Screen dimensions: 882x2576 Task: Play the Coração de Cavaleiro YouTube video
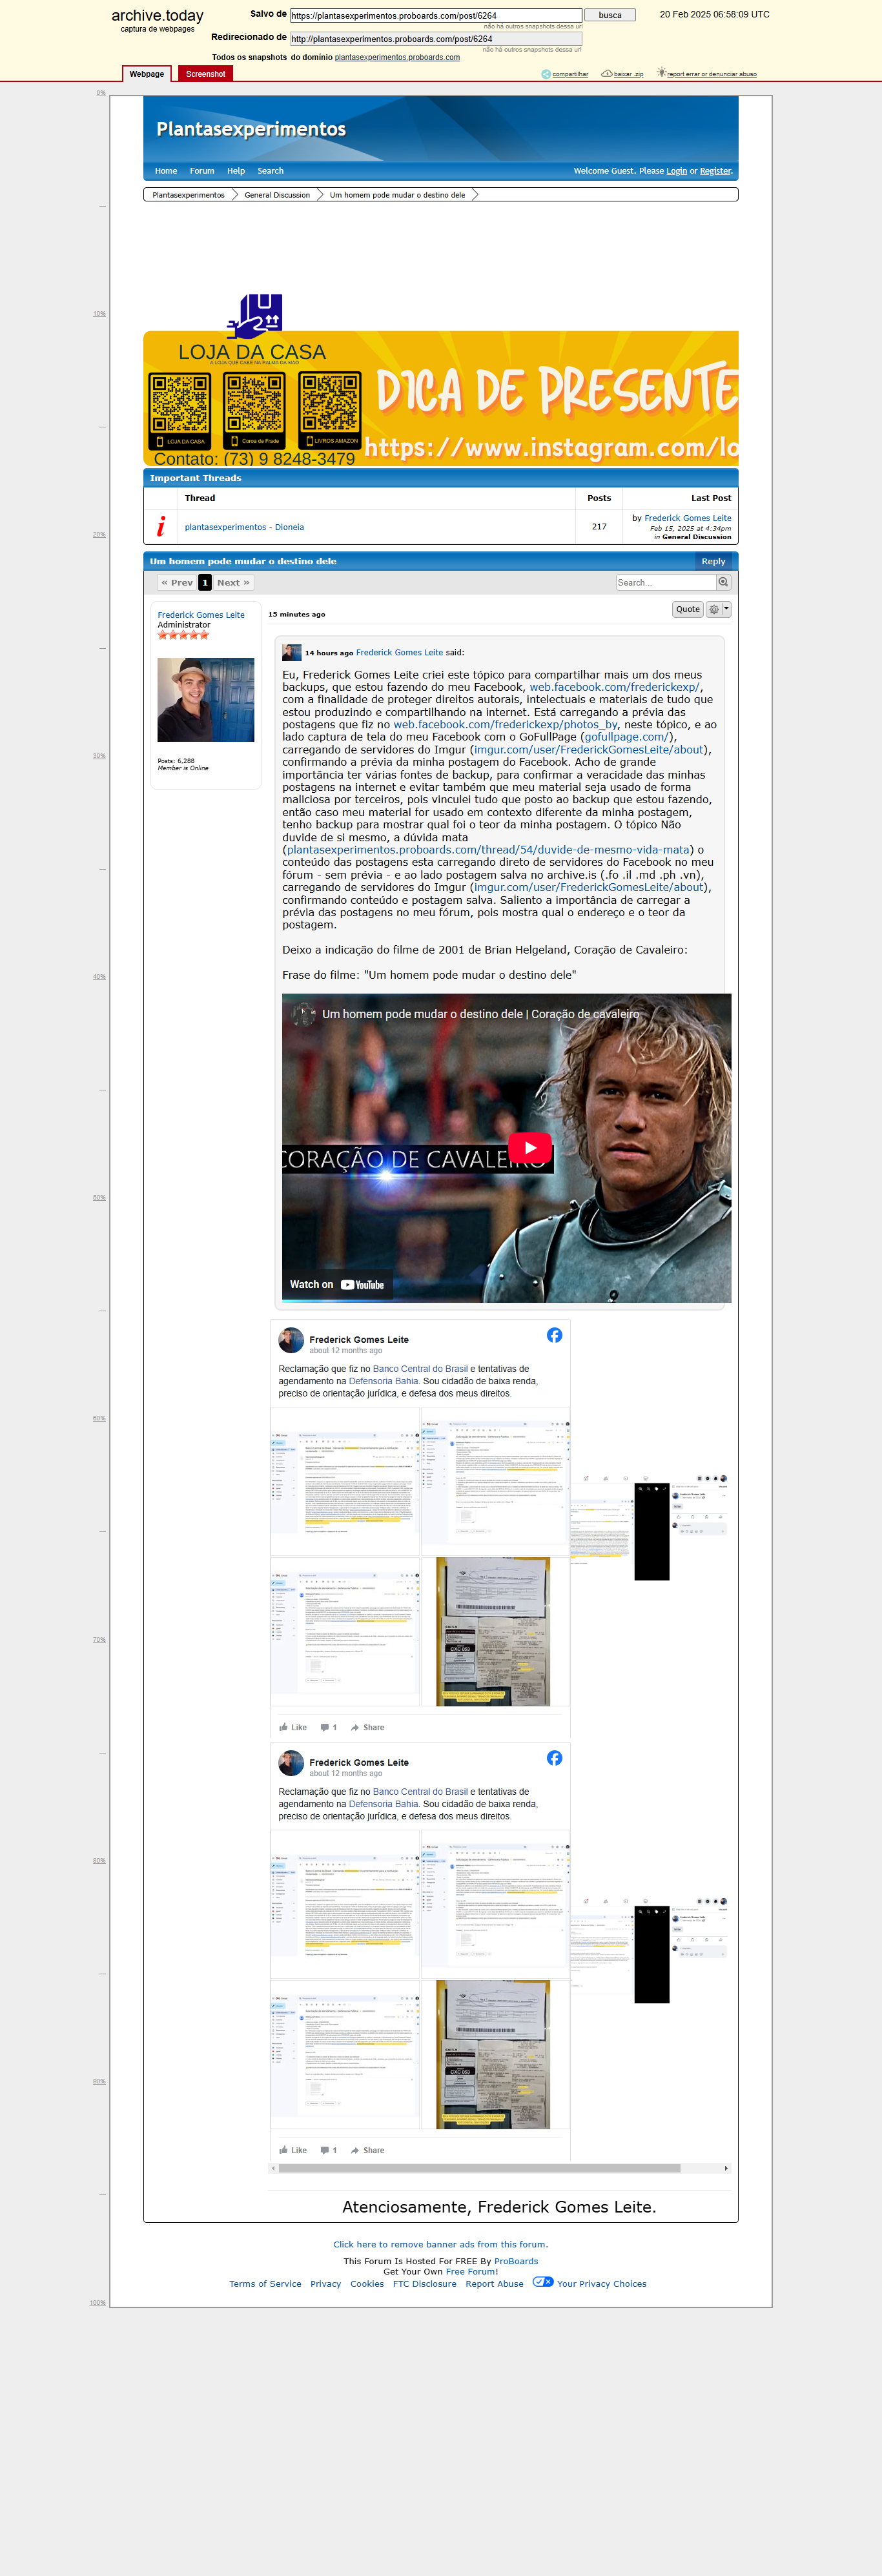point(529,1147)
